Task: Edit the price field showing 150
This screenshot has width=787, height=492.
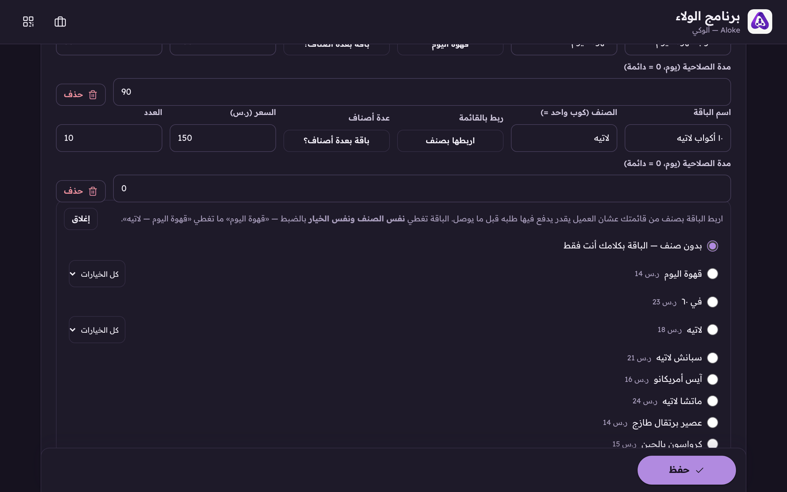Action: point(223,138)
